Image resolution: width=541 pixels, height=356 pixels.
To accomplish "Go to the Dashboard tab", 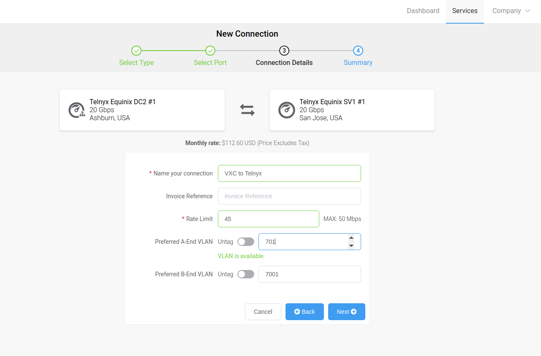I will (423, 11).
